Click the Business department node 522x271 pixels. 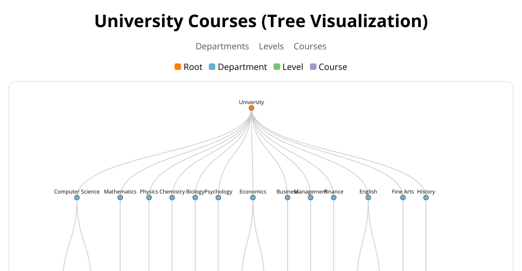tap(288, 198)
